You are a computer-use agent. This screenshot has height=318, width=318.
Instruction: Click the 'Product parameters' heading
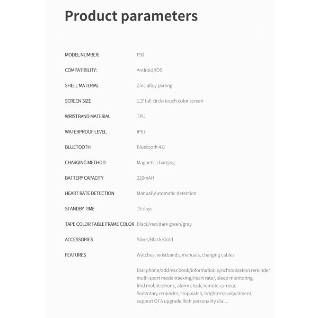coord(131,16)
